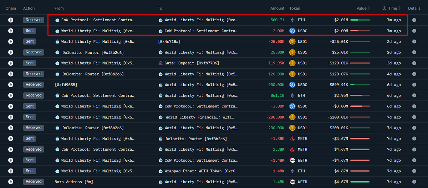Open details info icon for -25.00K USD1 row
This screenshot has width=428, height=188.
[414, 42]
